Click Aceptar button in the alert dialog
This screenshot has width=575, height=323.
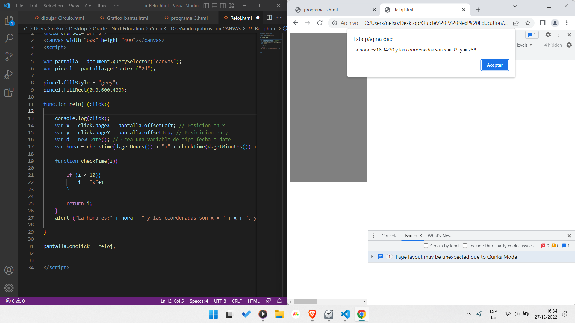tap(495, 65)
